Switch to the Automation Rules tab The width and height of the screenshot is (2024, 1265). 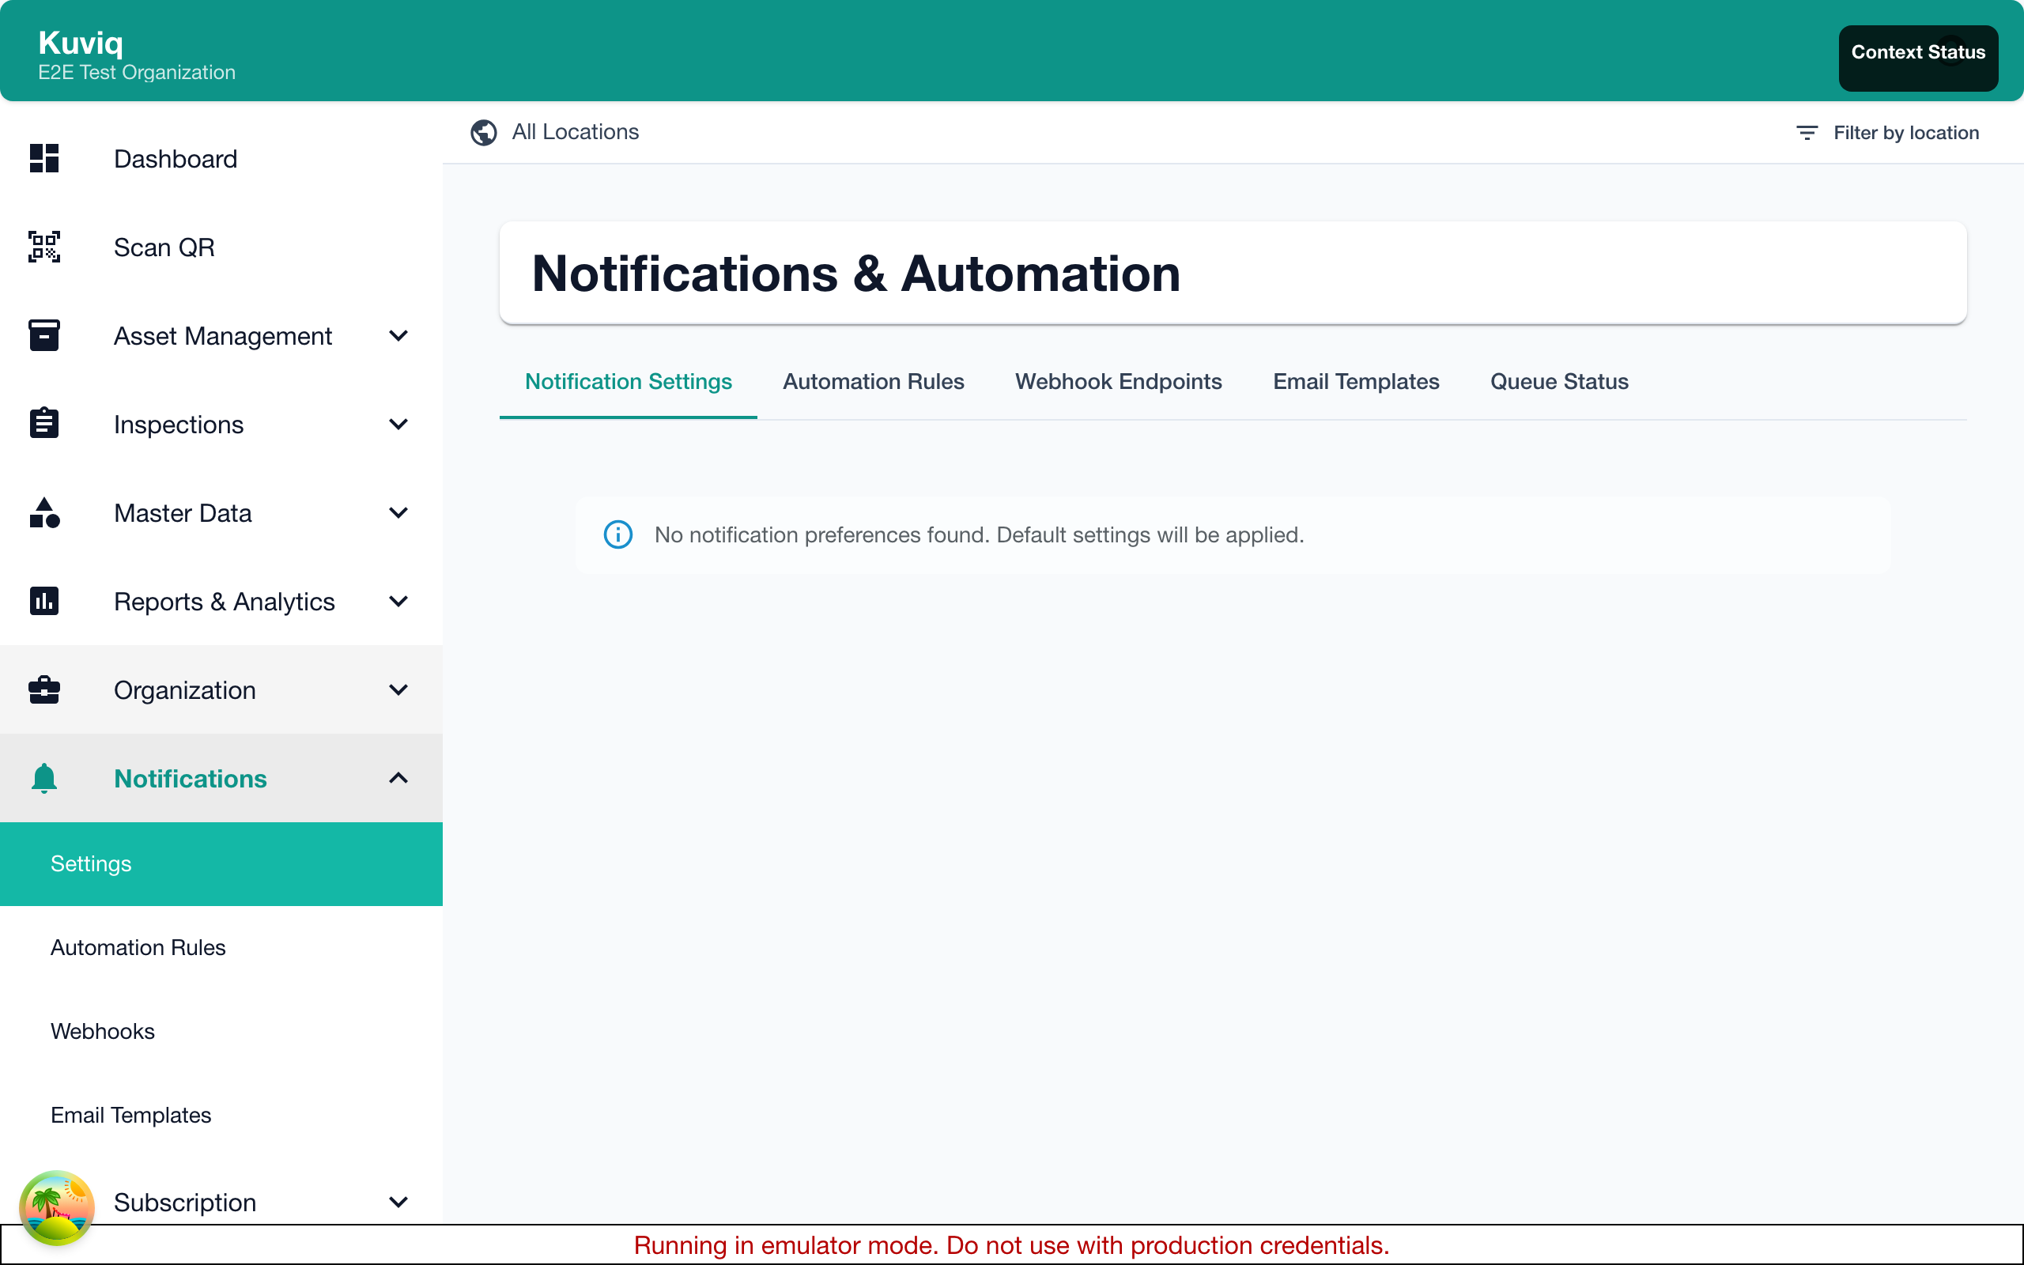point(873,382)
